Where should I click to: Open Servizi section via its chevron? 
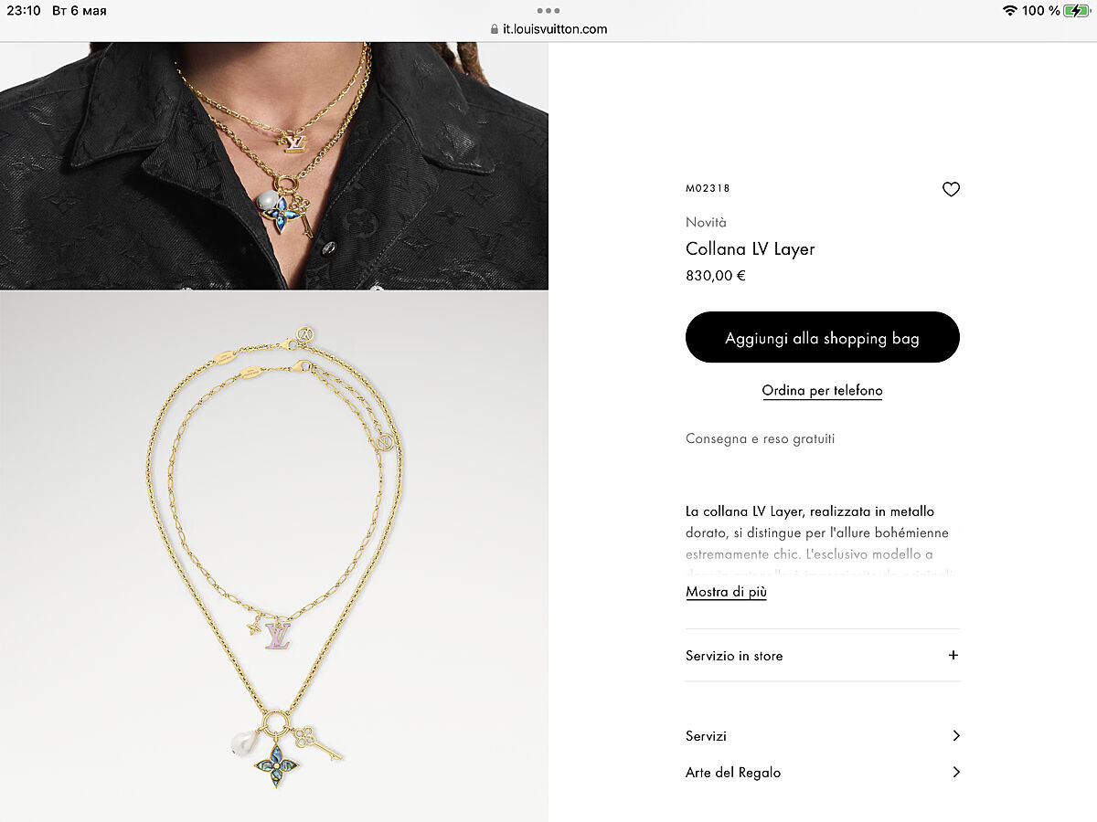955,735
